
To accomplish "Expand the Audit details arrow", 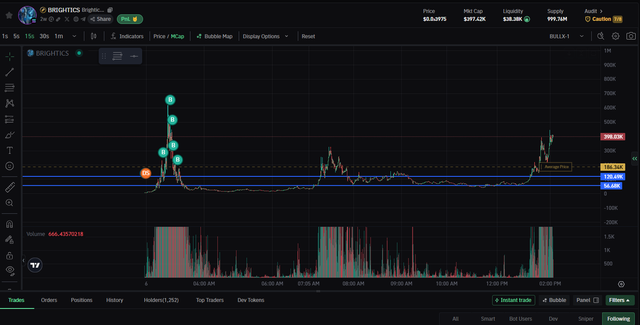I will [x=602, y=11].
